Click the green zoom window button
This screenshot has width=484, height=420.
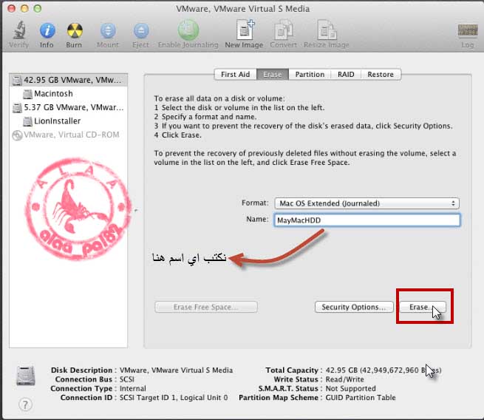point(38,9)
